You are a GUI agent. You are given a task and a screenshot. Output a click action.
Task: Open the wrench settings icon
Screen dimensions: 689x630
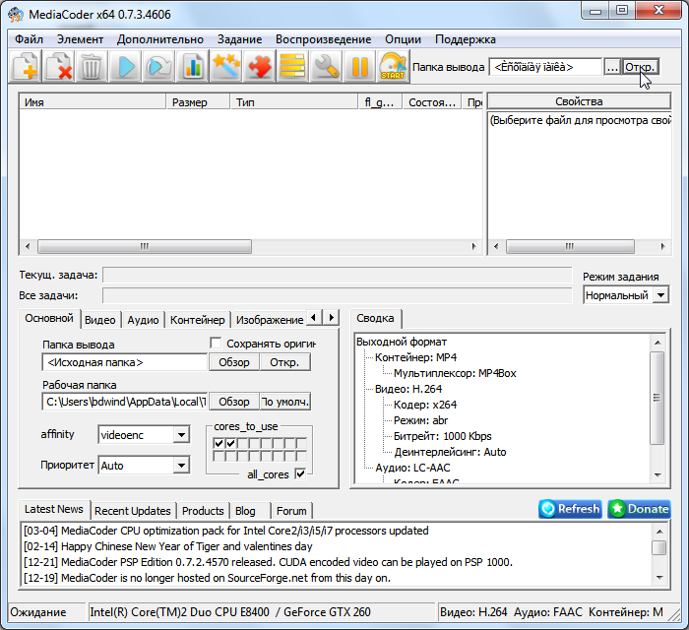[326, 67]
